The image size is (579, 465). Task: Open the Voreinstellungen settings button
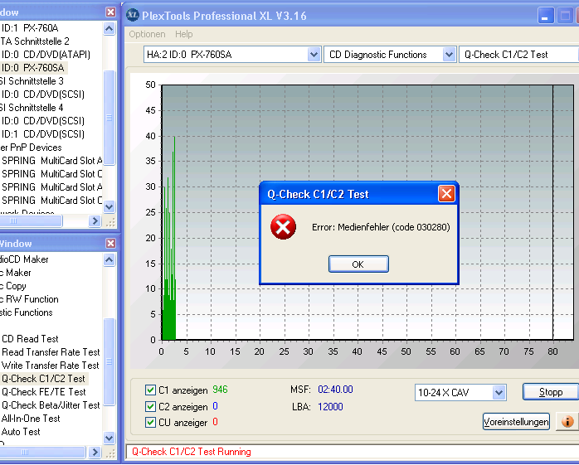coord(516,422)
